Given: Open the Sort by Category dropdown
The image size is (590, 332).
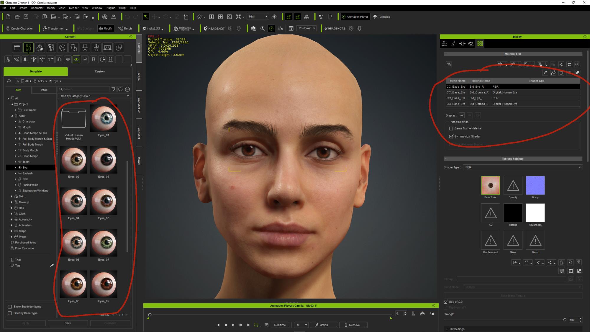Looking at the screenshot, I should pos(94,96).
